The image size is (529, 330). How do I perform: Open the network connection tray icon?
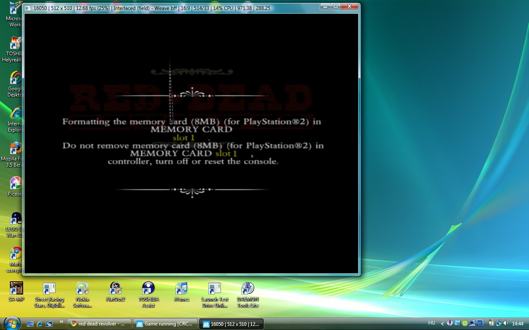tap(499, 323)
